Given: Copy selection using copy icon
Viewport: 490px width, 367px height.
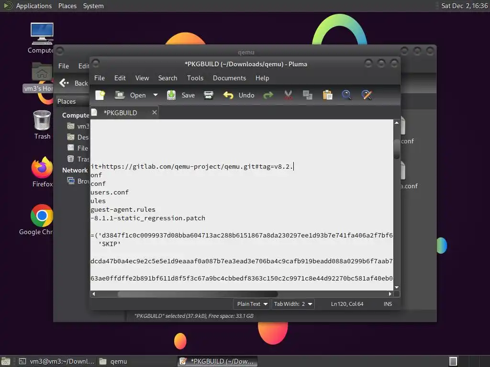Looking at the screenshot, I should pos(308,95).
